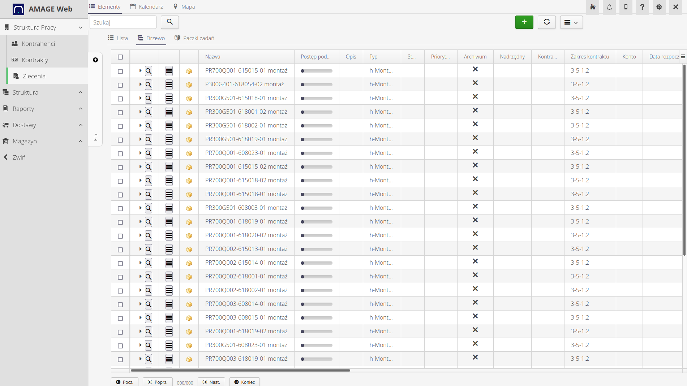This screenshot has width=687, height=386.
Task: Click the home icon in top bar
Action: point(593,7)
